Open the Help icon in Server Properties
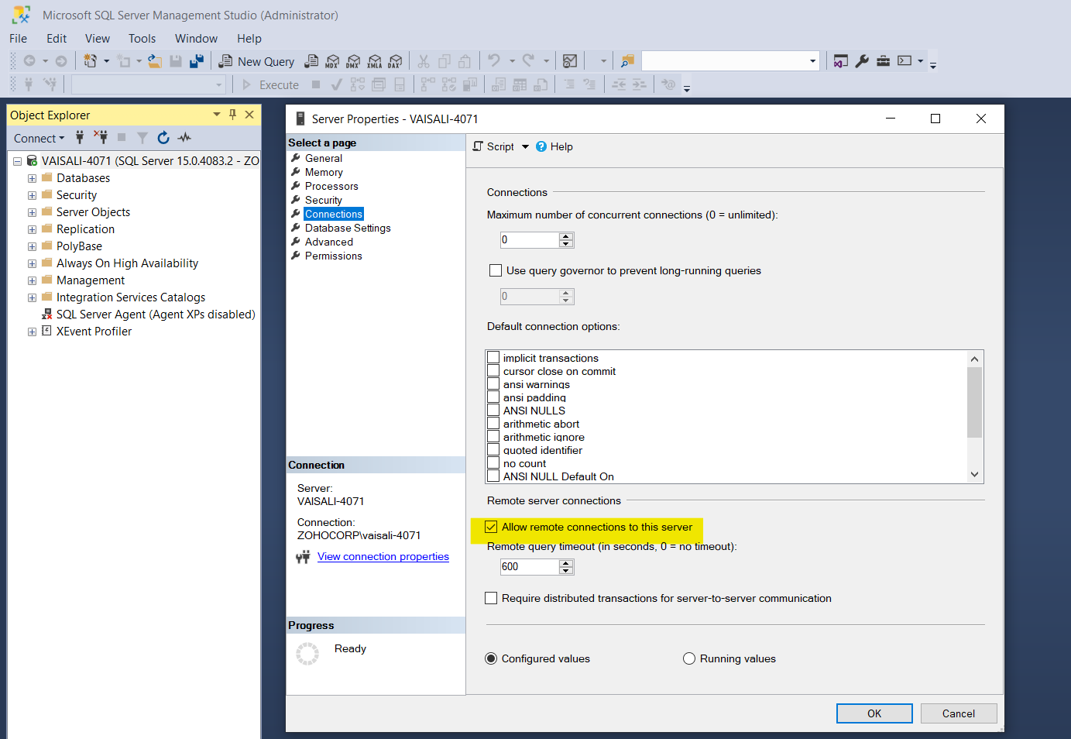1071x739 pixels. tap(541, 146)
